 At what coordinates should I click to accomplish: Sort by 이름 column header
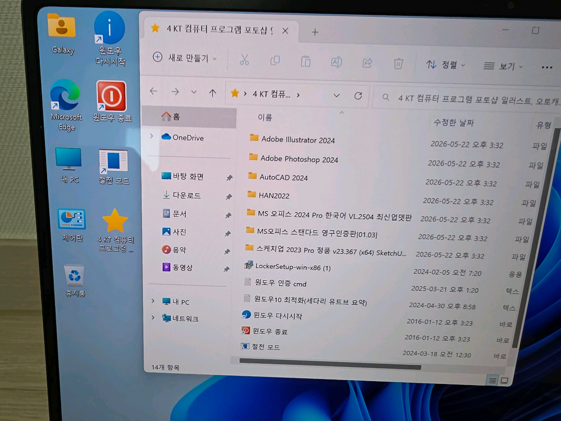265,117
